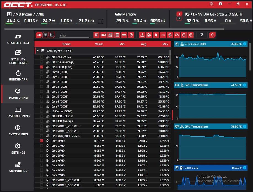Click the graph panel vertical scrollbar
The image size is (253, 192).
[250, 56]
